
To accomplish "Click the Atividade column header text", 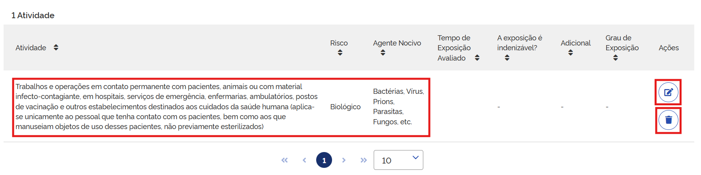I will coord(31,48).
